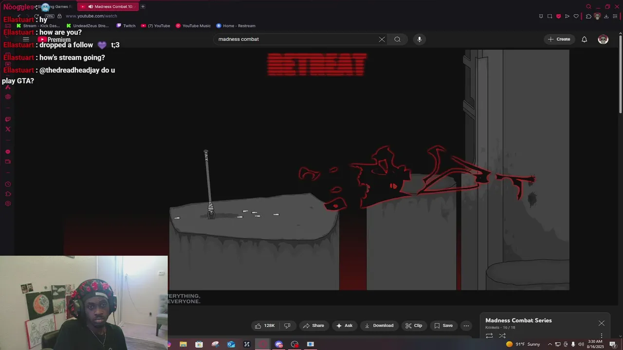Viewport: 623px width, 350px height.
Task: Open a new browser tab
Action: pos(143,6)
